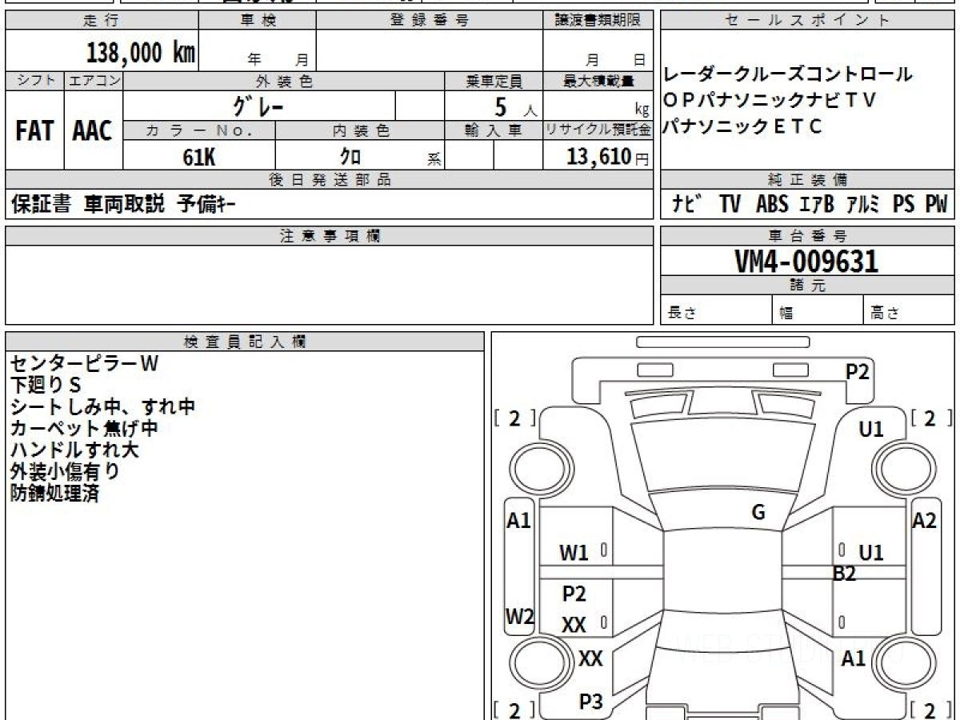
Task: Click the パナソニックETC line
Action: coord(742,126)
